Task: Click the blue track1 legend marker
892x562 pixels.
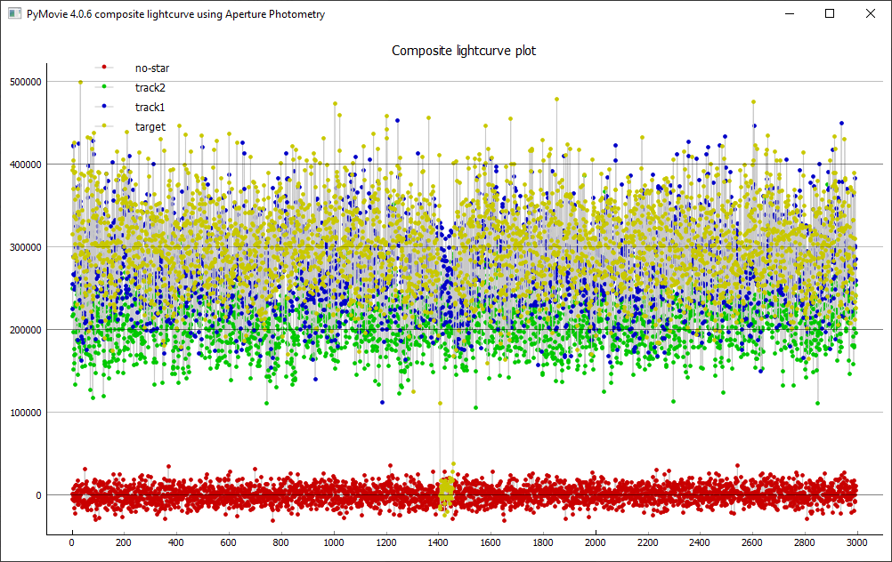Action: tap(104, 107)
